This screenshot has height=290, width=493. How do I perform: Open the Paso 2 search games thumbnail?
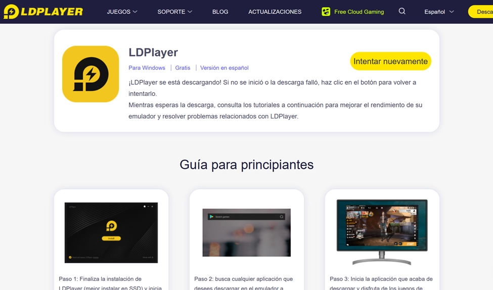[x=247, y=233]
